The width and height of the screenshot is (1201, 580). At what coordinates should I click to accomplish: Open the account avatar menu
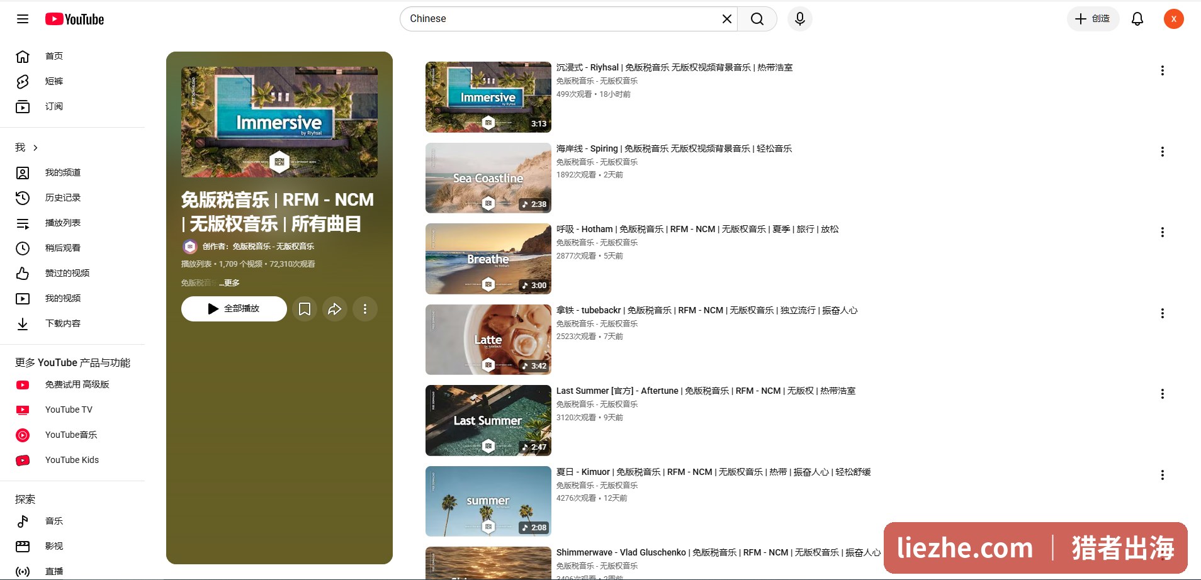(1174, 19)
